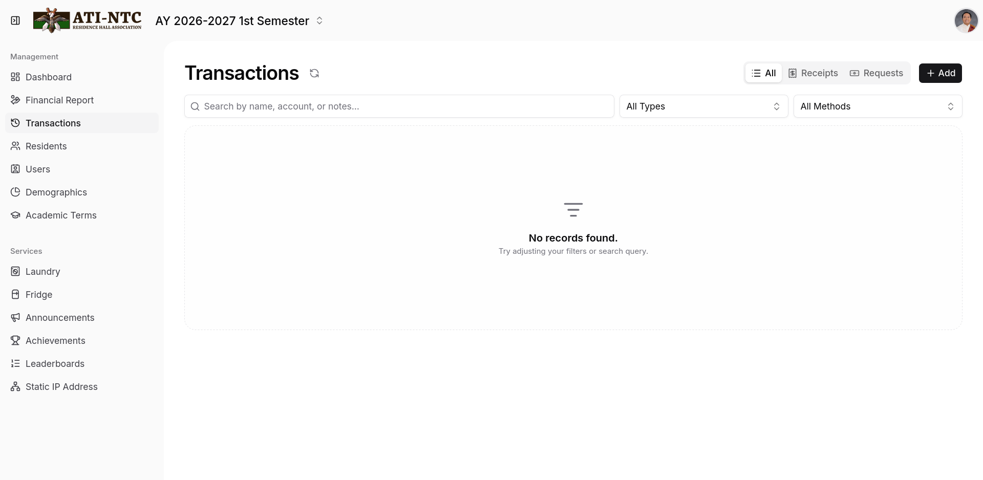Screen dimensions: 983x480
Task: Open the user profile avatar
Action: coord(966,20)
